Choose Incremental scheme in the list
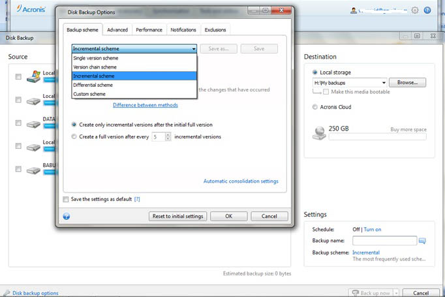Screen dimensions: 445x297 coord(134,76)
